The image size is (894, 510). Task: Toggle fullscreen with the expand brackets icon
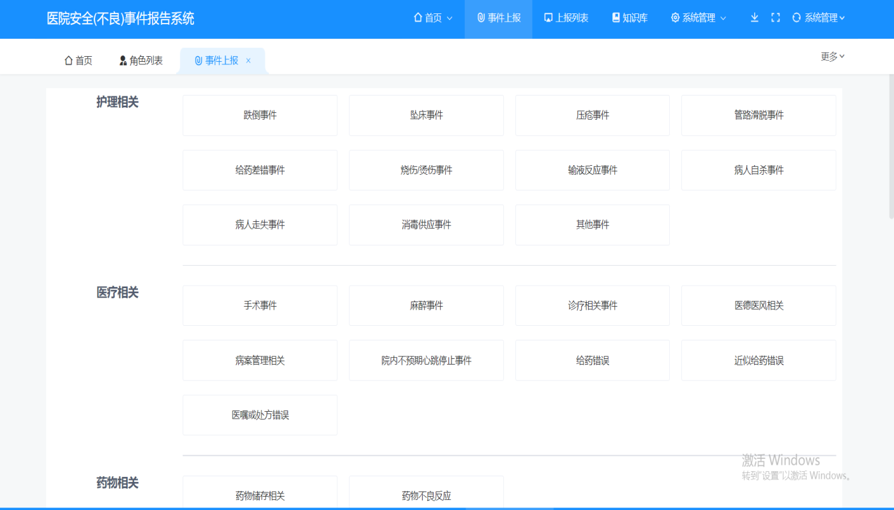pos(775,18)
